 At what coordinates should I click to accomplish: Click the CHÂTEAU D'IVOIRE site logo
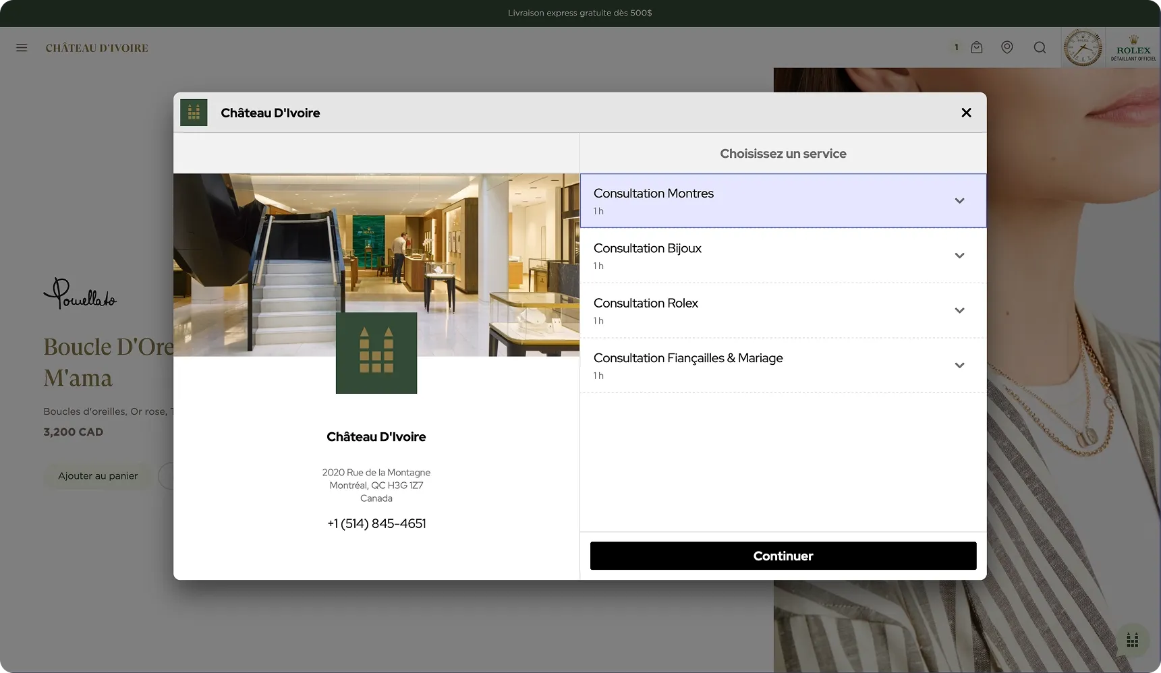click(96, 48)
